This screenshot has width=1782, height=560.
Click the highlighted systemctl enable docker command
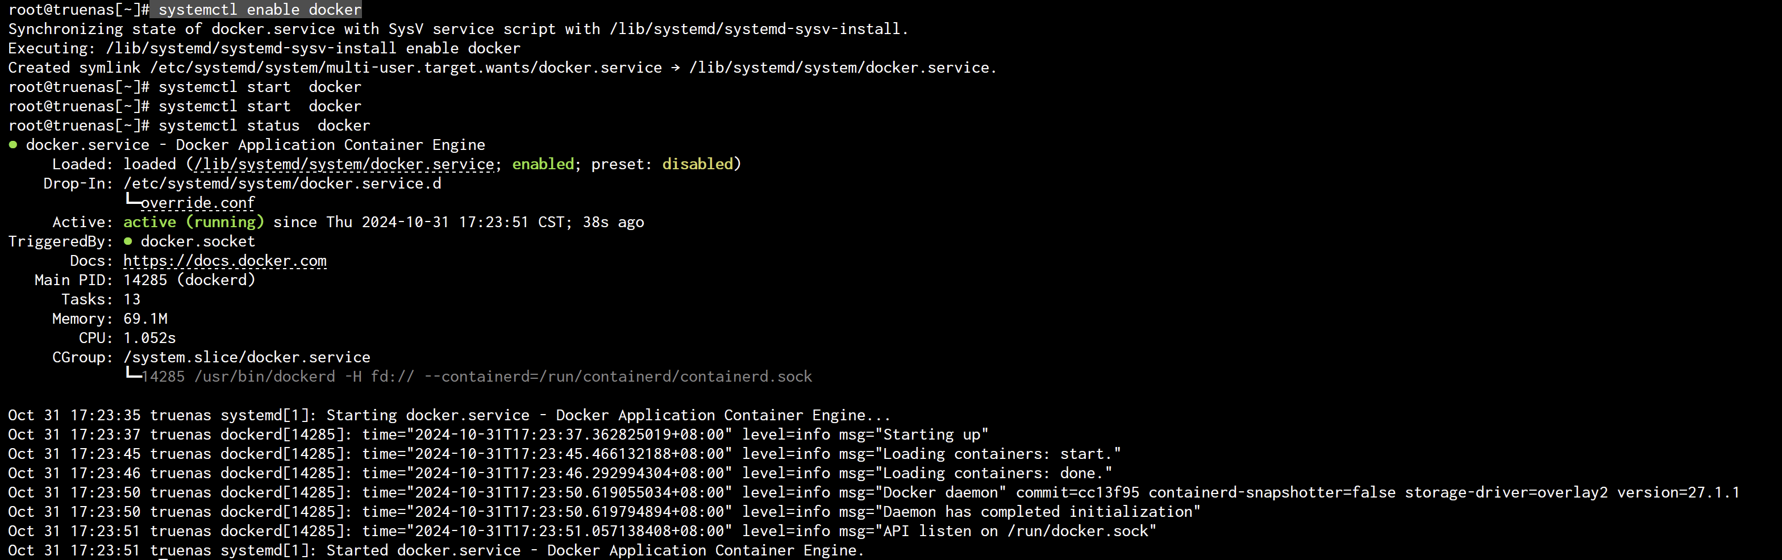(x=260, y=10)
